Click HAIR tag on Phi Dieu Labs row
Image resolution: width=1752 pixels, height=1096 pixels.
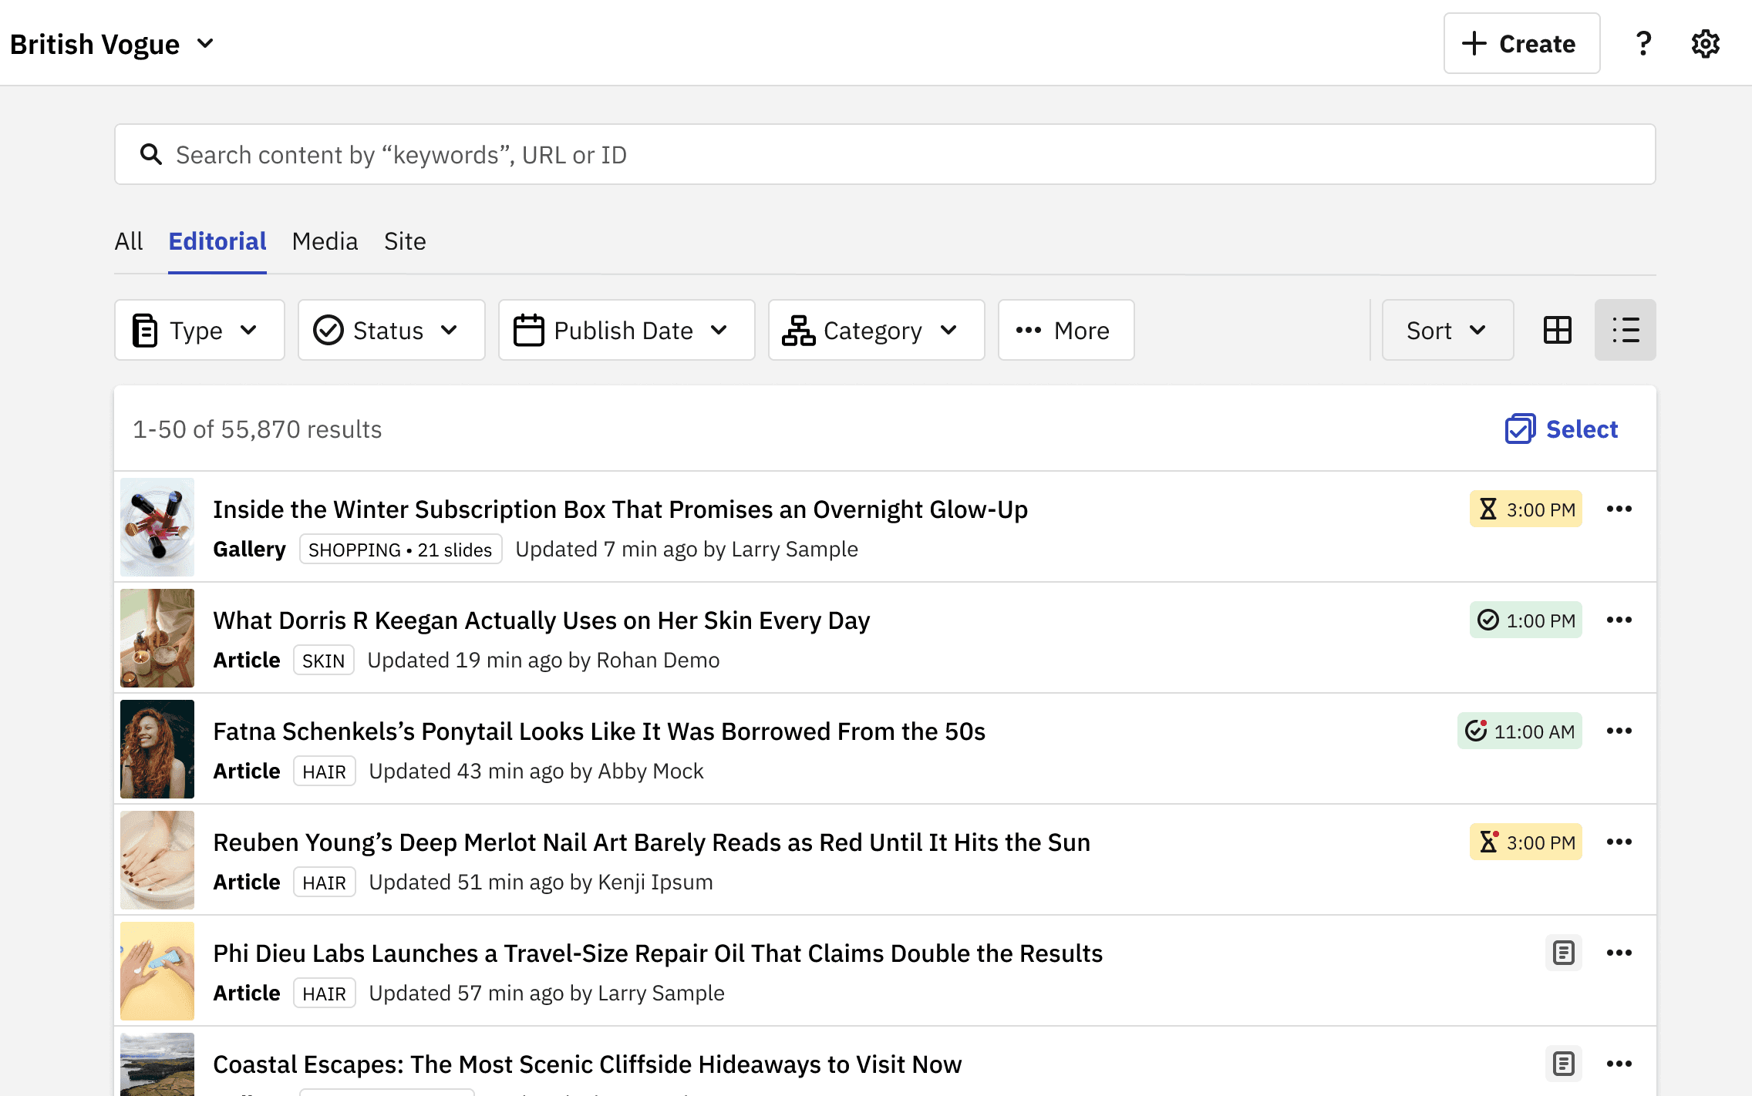tap(324, 993)
